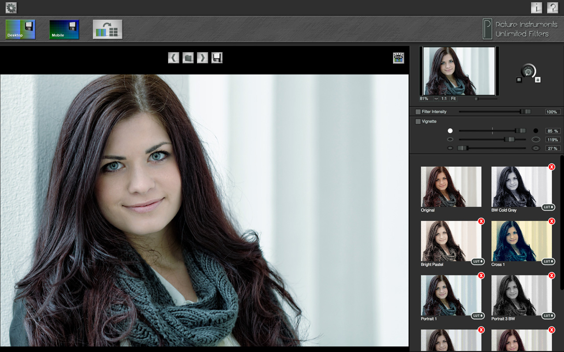Enable the Vignette checkbox
This screenshot has height=352, width=564.
pyautogui.click(x=418, y=121)
